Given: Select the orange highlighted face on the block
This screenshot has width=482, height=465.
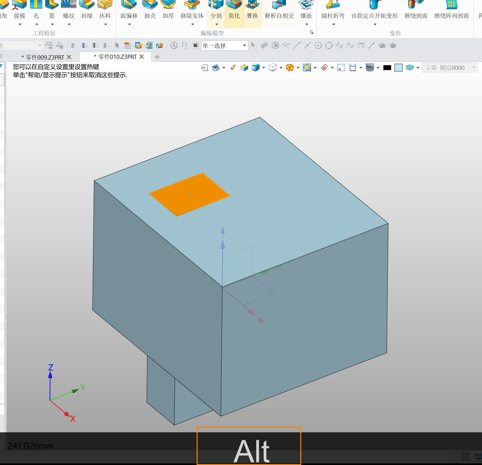Looking at the screenshot, I should pyautogui.click(x=189, y=194).
